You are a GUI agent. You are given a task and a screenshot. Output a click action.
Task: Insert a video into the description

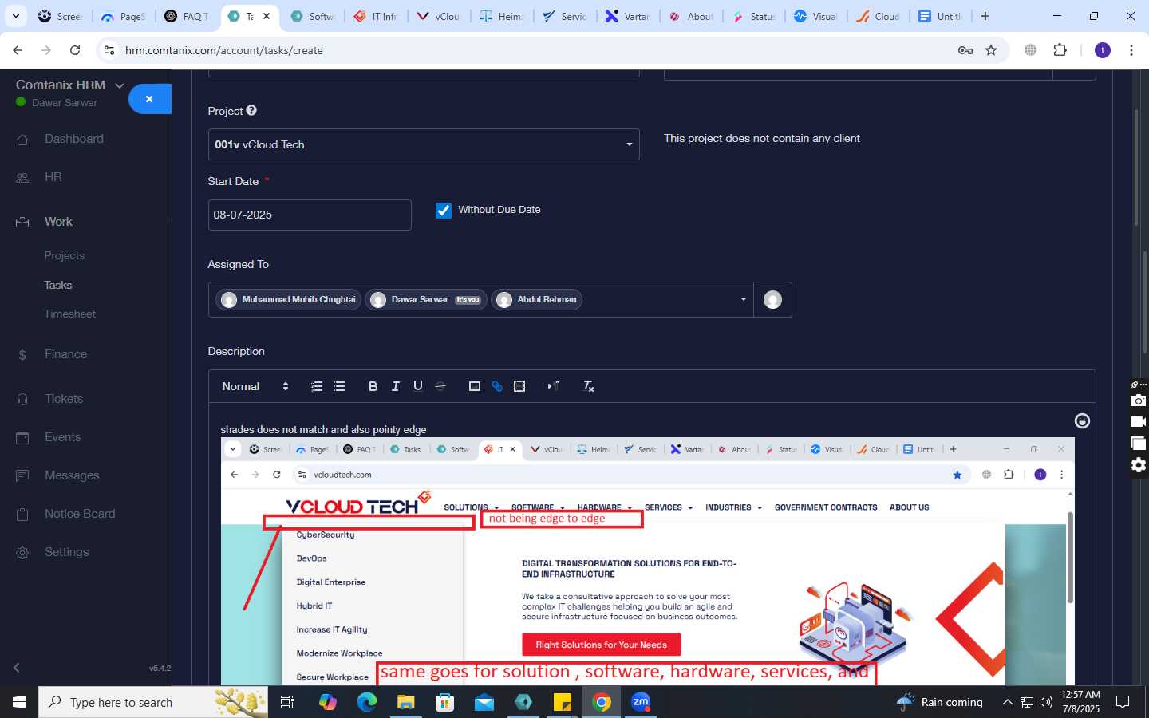[x=519, y=386]
